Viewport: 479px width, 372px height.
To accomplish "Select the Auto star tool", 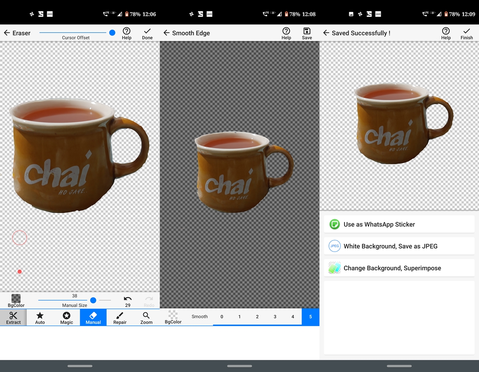I will (40, 317).
